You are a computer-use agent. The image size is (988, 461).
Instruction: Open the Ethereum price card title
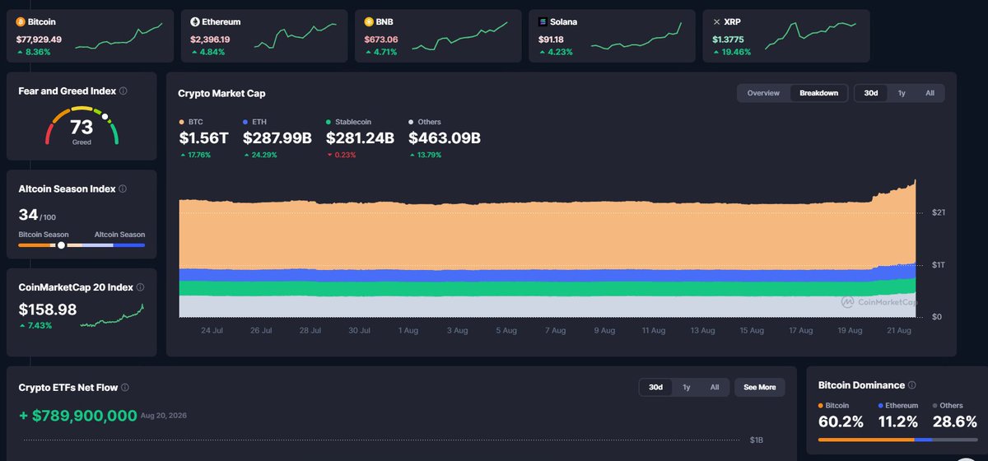[x=221, y=22]
